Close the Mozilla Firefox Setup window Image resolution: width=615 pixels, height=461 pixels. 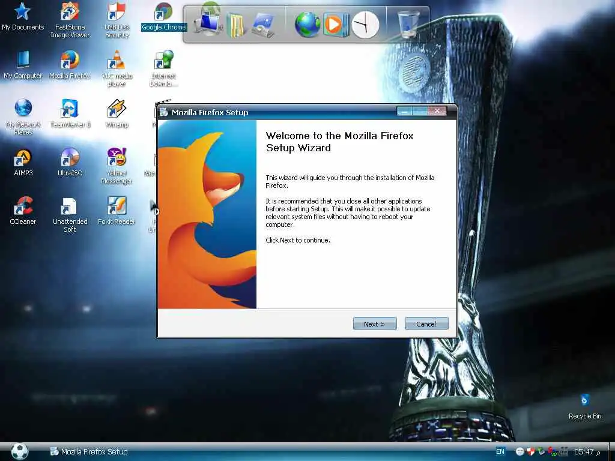pos(437,111)
